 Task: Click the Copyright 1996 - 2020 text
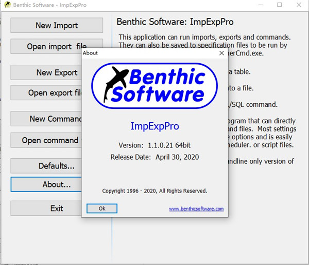(x=154, y=191)
